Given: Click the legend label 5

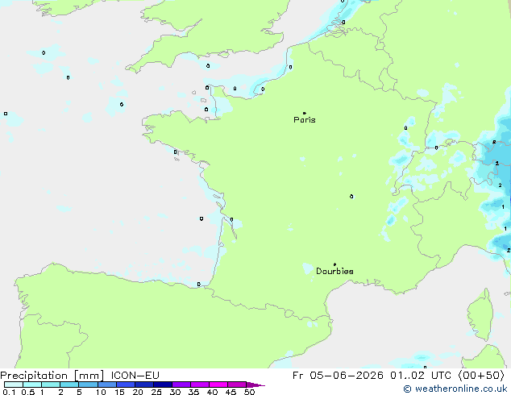Looking at the screenshot, I should 79,392.
